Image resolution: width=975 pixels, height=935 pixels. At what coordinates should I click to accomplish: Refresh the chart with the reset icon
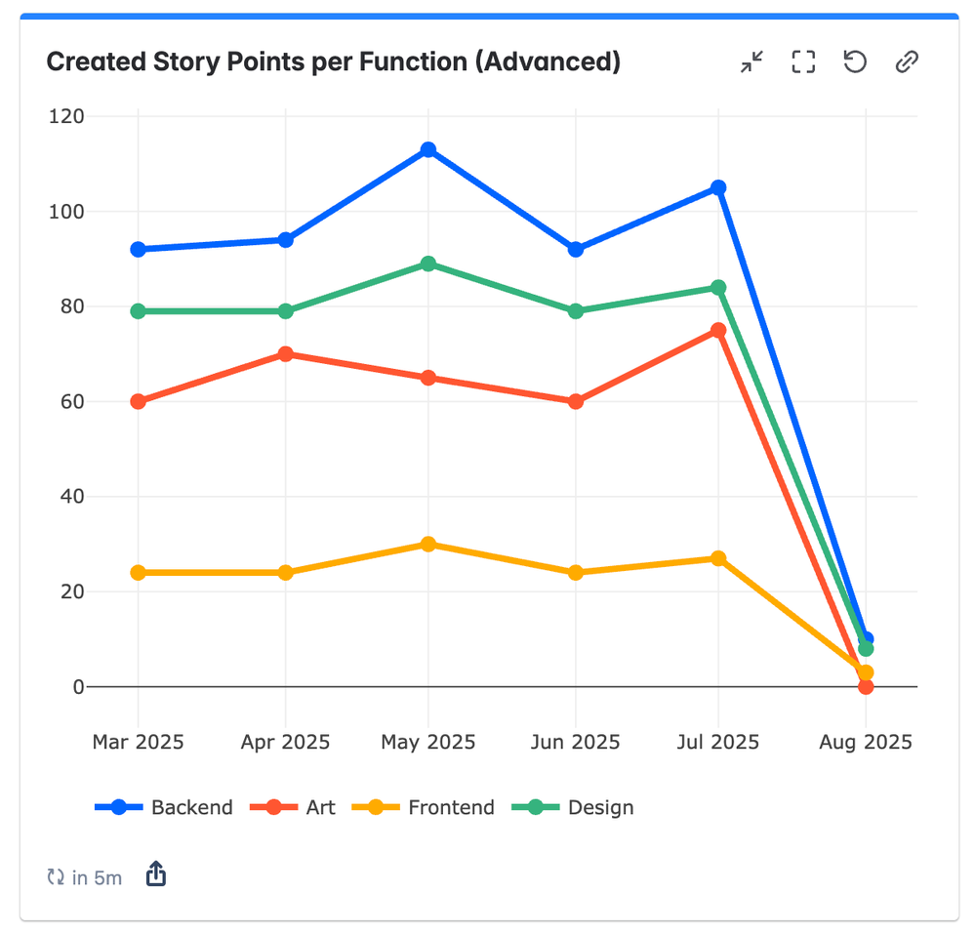[855, 61]
